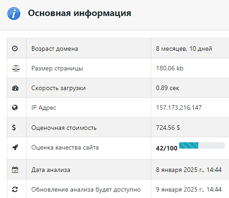Click the Обновление анализа будет доступно label

click(x=86, y=190)
